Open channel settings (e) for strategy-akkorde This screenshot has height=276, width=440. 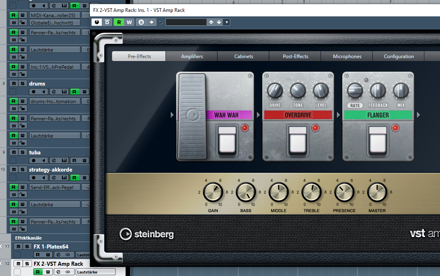coord(54,177)
